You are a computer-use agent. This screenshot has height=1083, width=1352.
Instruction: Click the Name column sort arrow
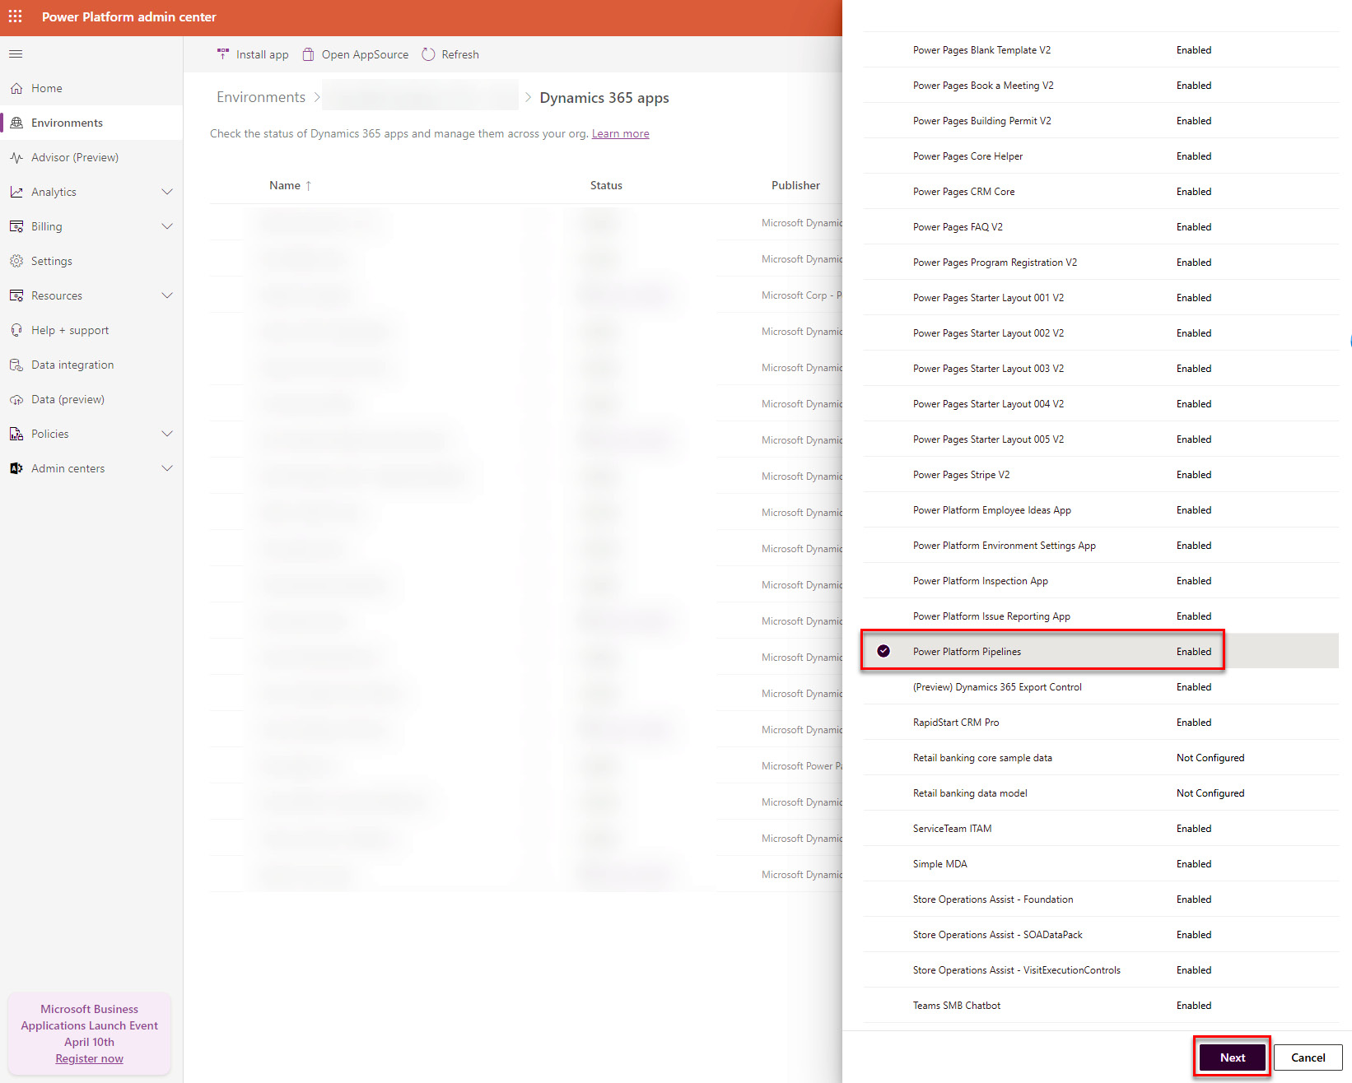(309, 186)
